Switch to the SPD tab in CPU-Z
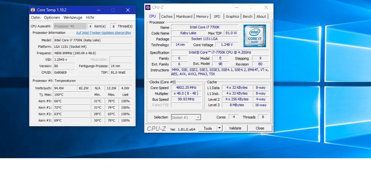The width and height of the screenshot is (371, 174). [217, 16]
